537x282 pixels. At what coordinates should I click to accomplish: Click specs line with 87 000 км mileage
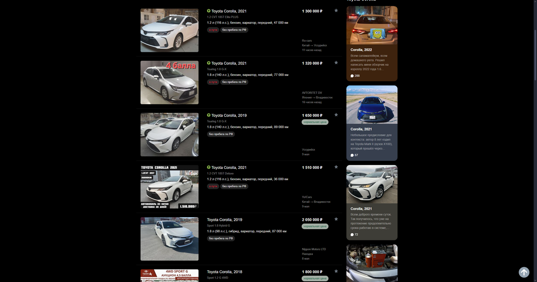(x=247, y=231)
